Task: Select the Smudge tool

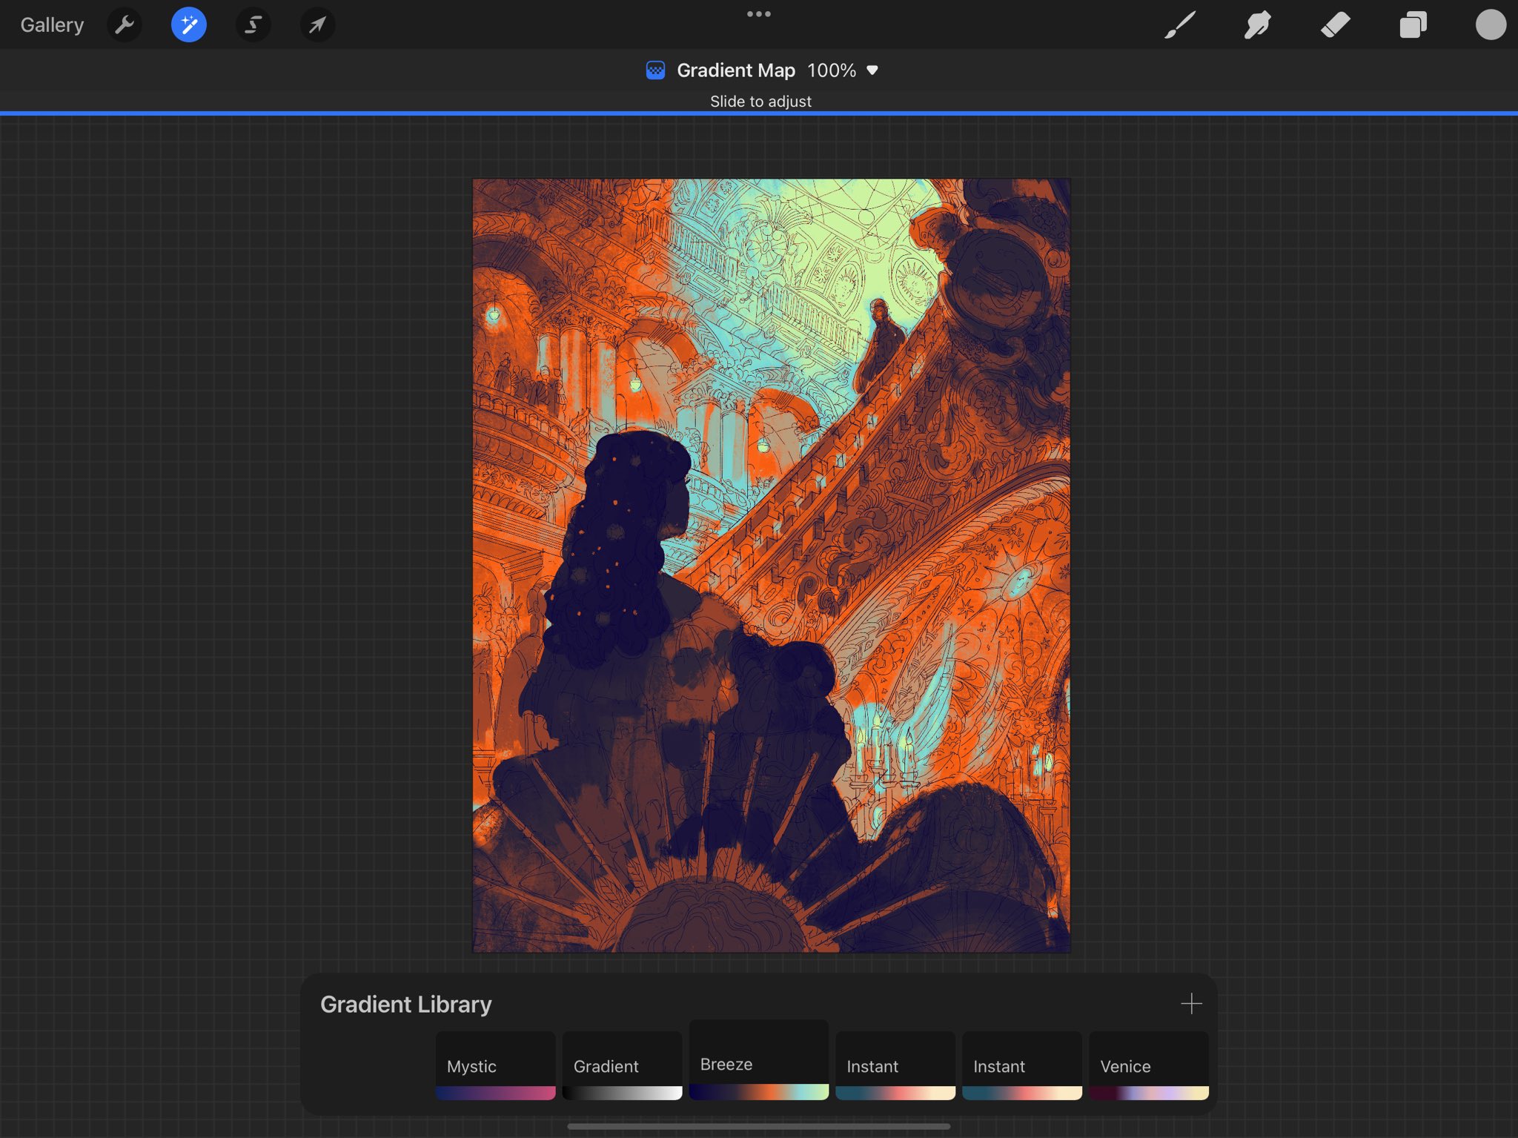Action: pyautogui.click(x=1258, y=25)
